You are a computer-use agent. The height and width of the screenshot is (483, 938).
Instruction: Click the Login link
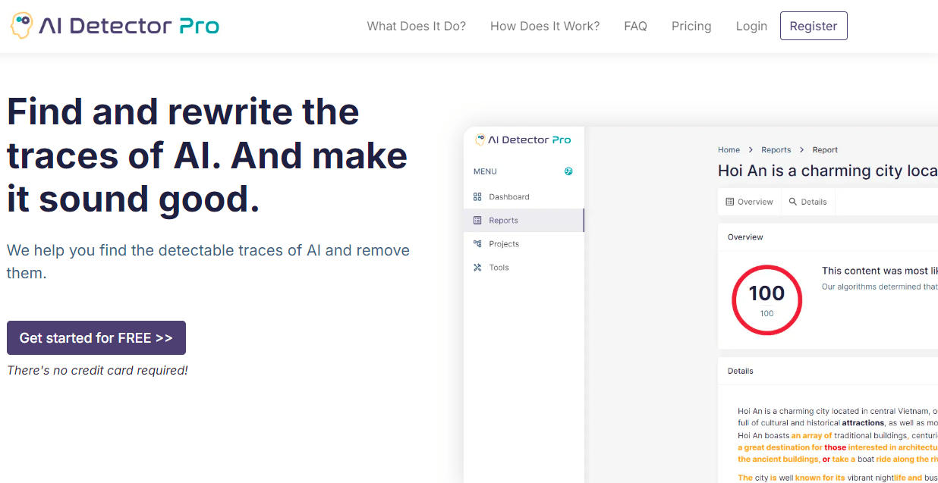click(751, 26)
